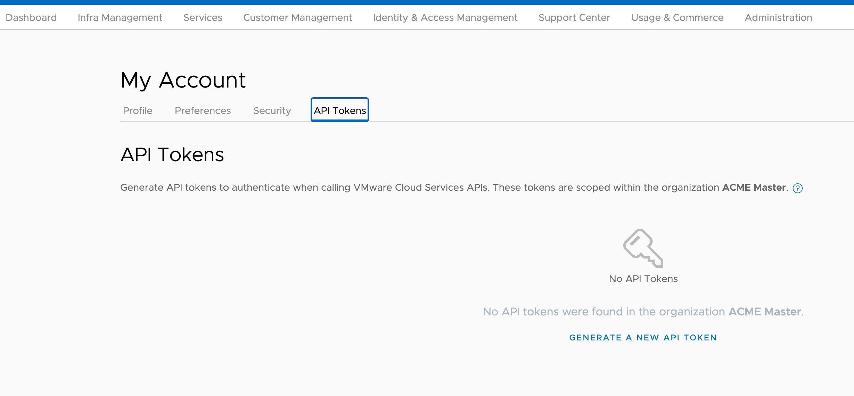This screenshot has width=854, height=396.
Task: Click the highlighted API Tokens tab
Action: point(339,110)
